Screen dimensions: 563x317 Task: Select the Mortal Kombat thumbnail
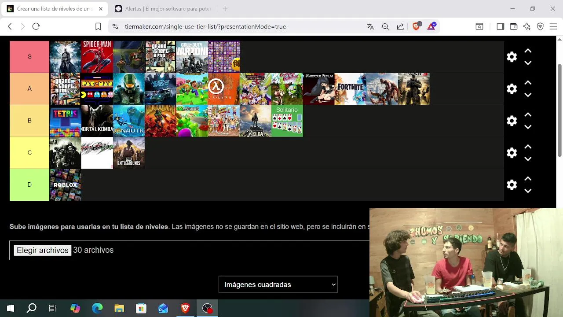97,121
